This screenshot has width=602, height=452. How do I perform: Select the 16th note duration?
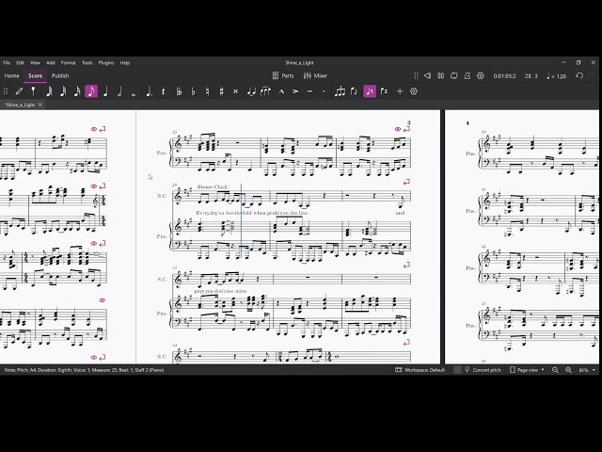tap(77, 91)
